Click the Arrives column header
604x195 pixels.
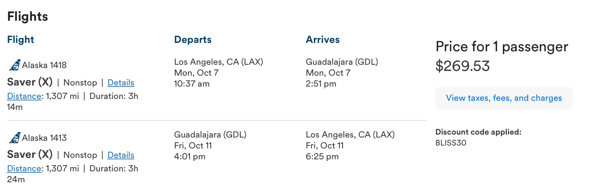tap(322, 39)
